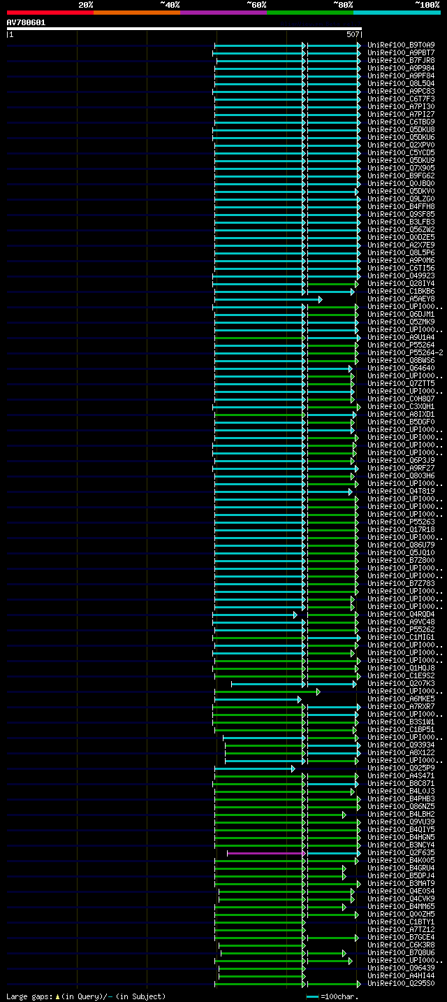The height and width of the screenshot is (1002, 447).
Task: Select hit label UniRef100_Q8L5Q4
Action: coord(401,84)
